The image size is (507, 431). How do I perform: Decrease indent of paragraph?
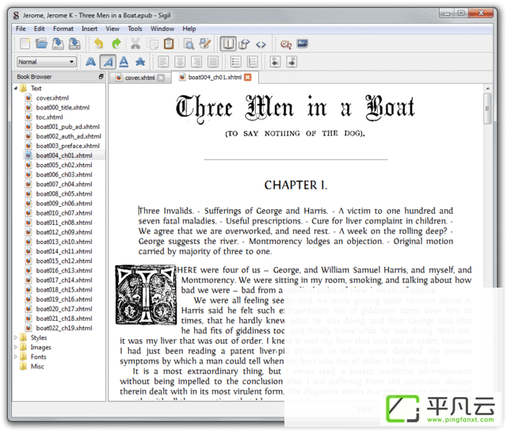pyautogui.click(x=275, y=62)
